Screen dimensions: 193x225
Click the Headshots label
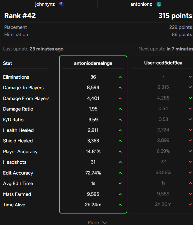(15, 162)
